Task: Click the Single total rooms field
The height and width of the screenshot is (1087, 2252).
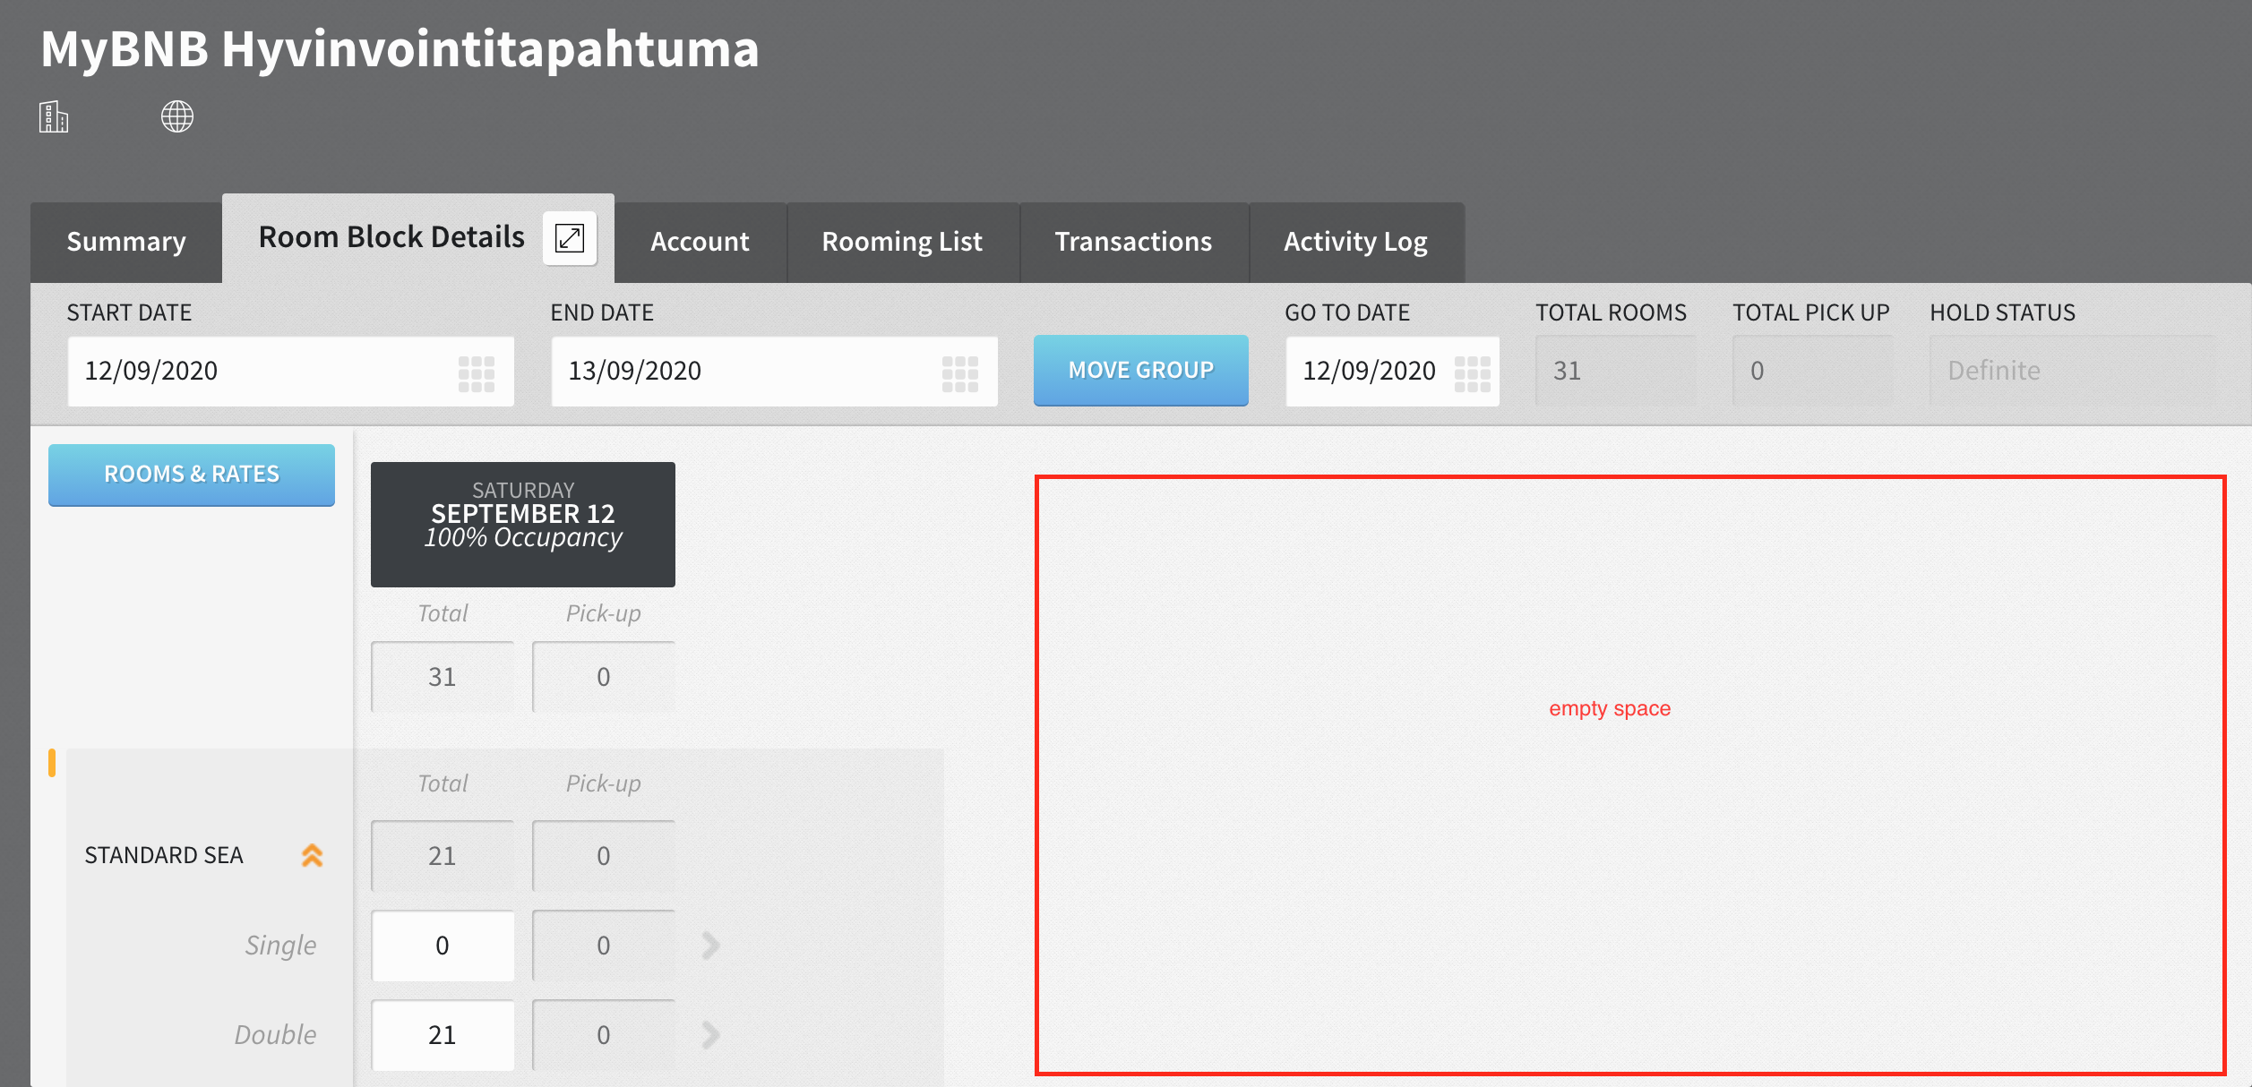Action: tap(443, 946)
